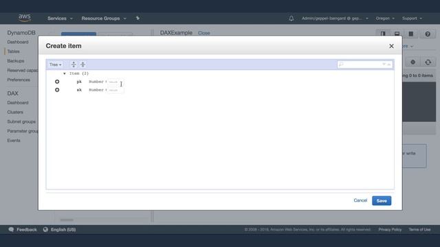
Task: Open the Terms of Use link
Action: coord(419,230)
